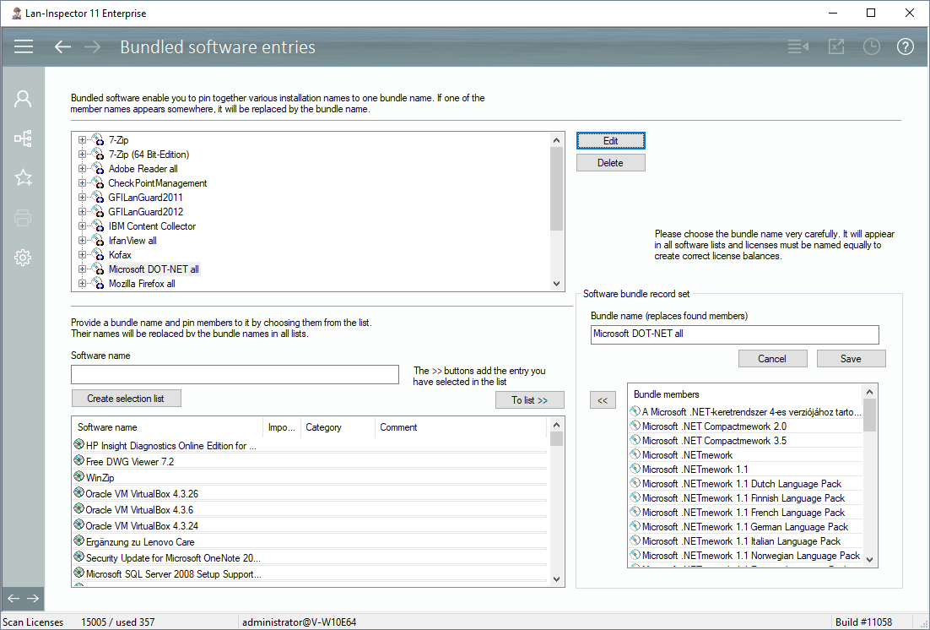Select Microsoft DOT-NET all bundle
The width and height of the screenshot is (930, 630).
click(x=154, y=269)
